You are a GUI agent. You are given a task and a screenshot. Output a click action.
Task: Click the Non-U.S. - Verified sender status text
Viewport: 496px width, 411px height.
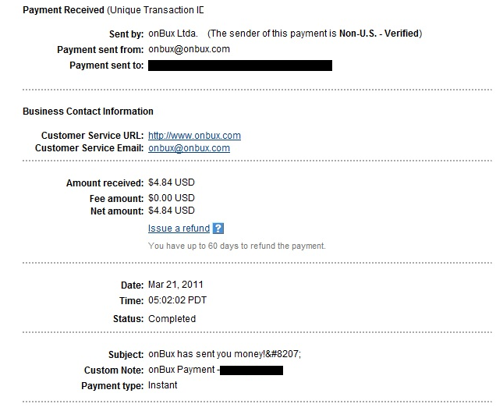coord(379,34)
